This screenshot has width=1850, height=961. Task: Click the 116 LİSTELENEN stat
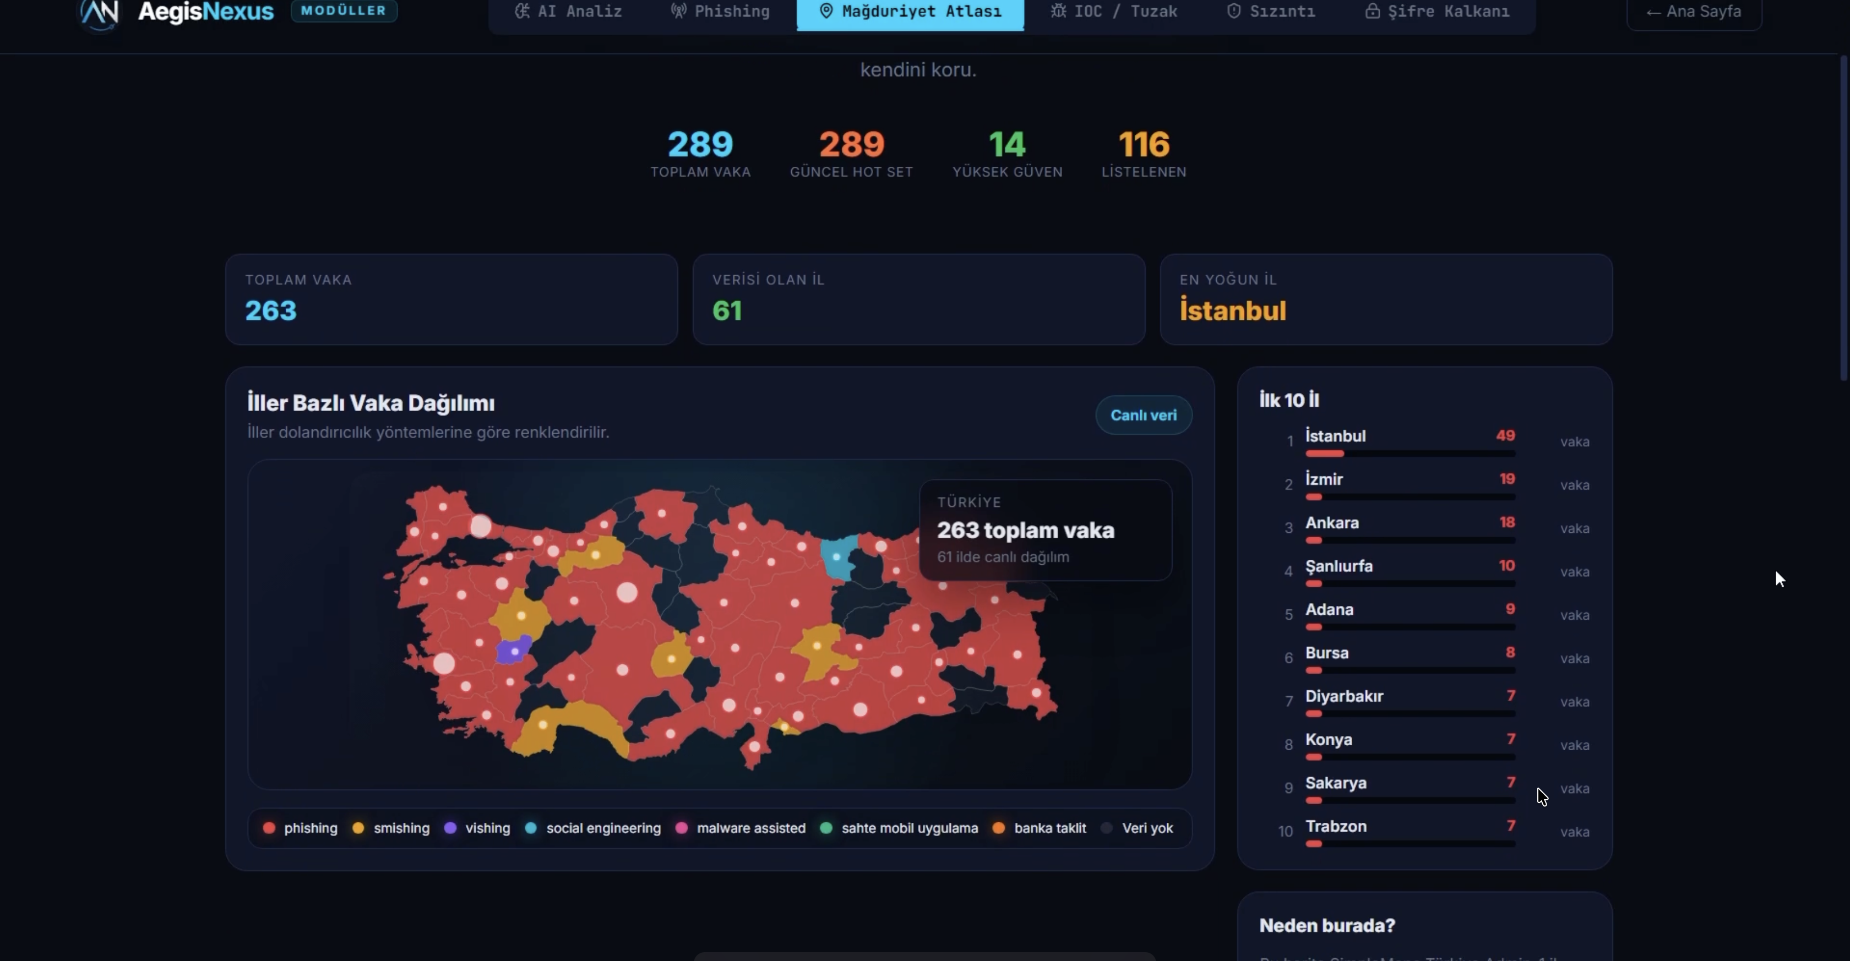(x=1144, y=154)
